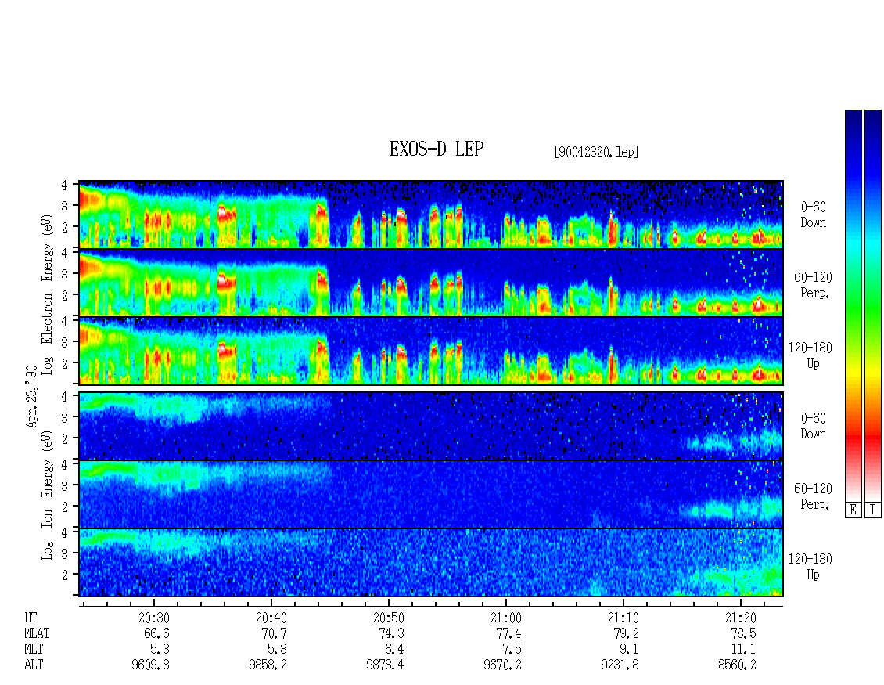Click ALT value 9878.4
Screen dimensions: 884x685
[x=385, y=665]
